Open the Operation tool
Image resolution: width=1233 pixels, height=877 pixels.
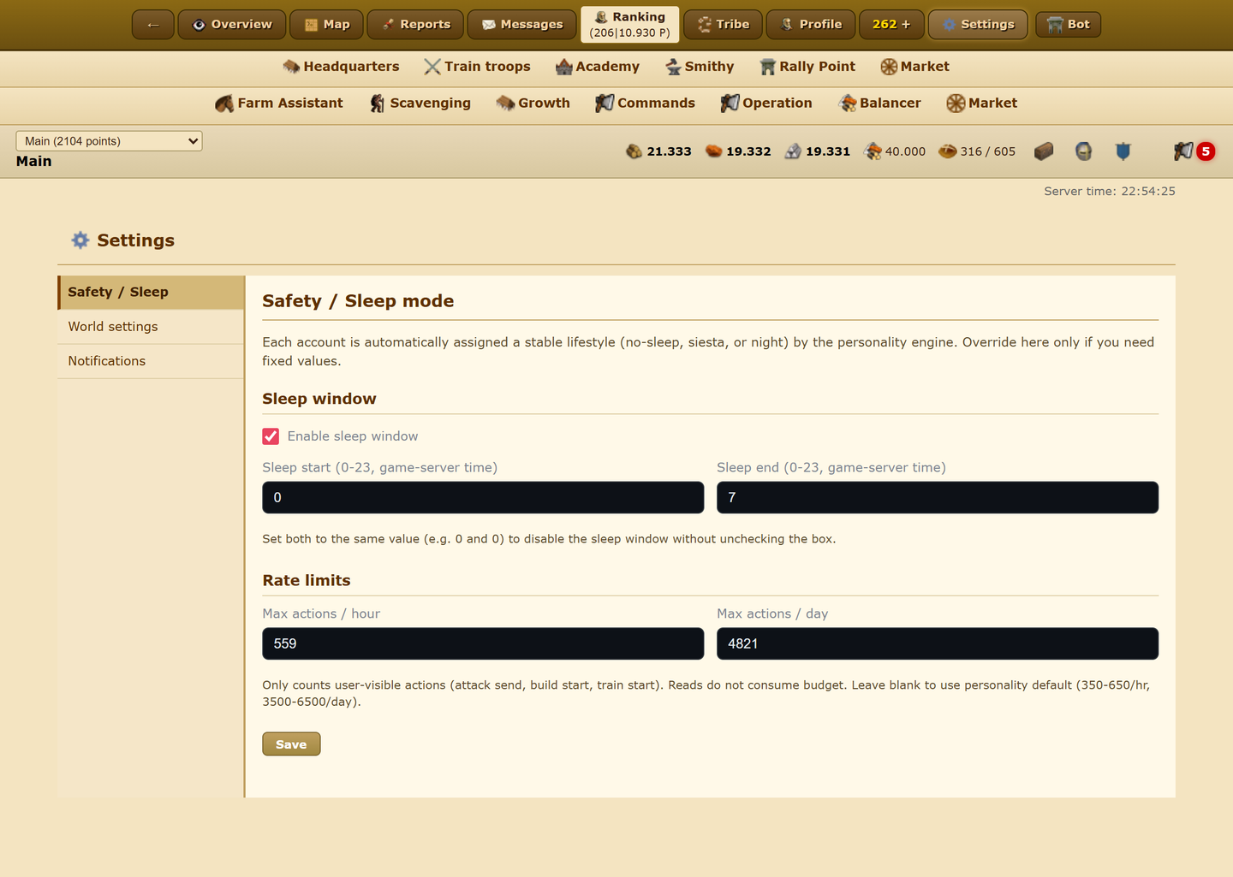[766, 104]
